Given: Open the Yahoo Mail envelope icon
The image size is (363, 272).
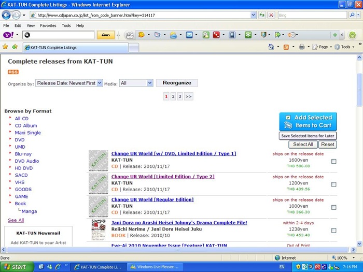Looking at the screenshot, I should tap(189, 35).
